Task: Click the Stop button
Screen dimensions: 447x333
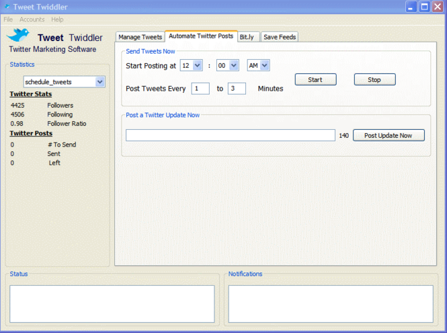Action: click(x=374, y=79)
